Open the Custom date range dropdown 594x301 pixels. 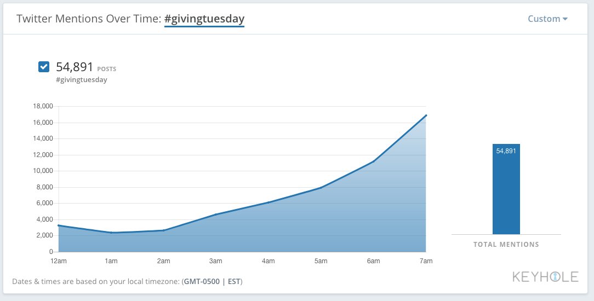coord(547,19)
